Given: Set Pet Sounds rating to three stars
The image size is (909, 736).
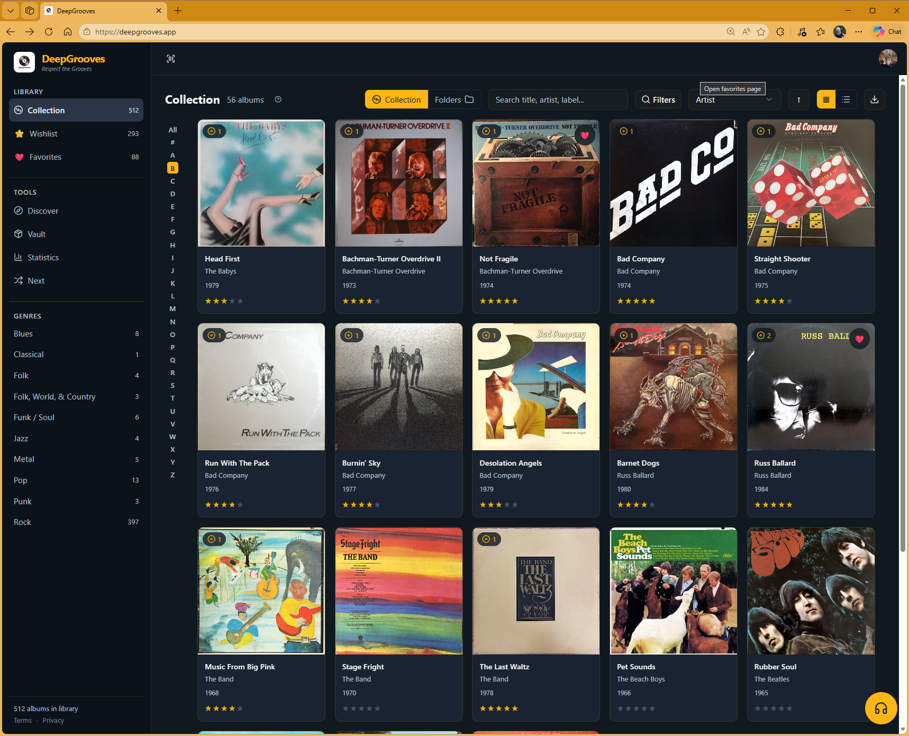Looking at the screenshot, I should click(x=636, y=708).
